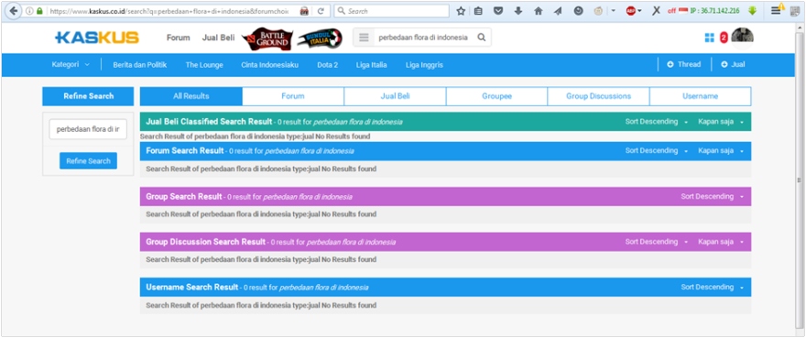Select the Username results tab
Screen dimensions: 806x338
pyautogui.click(x=700, y=96)
